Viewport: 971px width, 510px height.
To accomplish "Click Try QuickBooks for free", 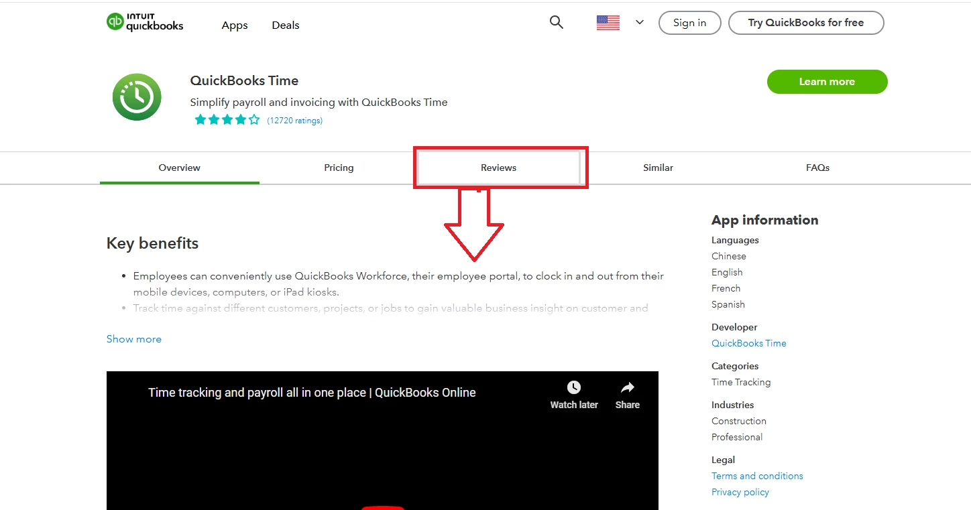I will pos(806,23).
